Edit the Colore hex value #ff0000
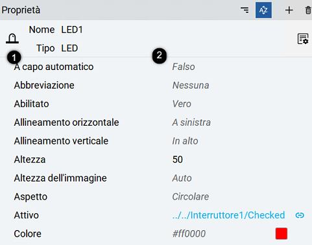The height and width of the screenshot is (245, 312). 189,234
